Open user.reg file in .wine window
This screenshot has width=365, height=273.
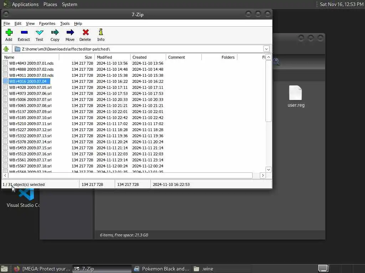[x=295, y=96]
